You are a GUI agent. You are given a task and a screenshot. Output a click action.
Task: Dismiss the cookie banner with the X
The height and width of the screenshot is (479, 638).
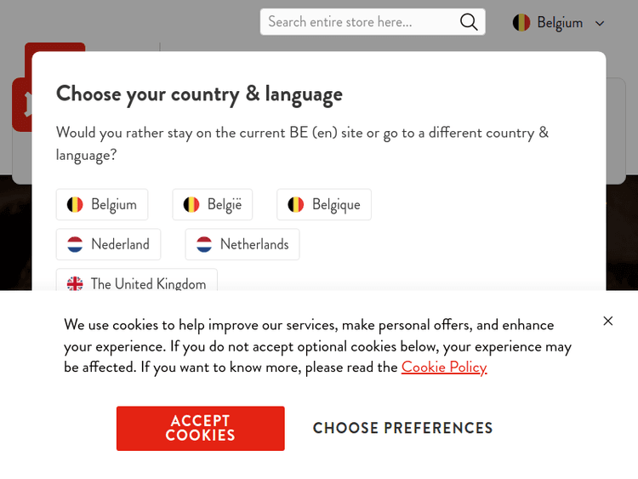coord(607,321)
